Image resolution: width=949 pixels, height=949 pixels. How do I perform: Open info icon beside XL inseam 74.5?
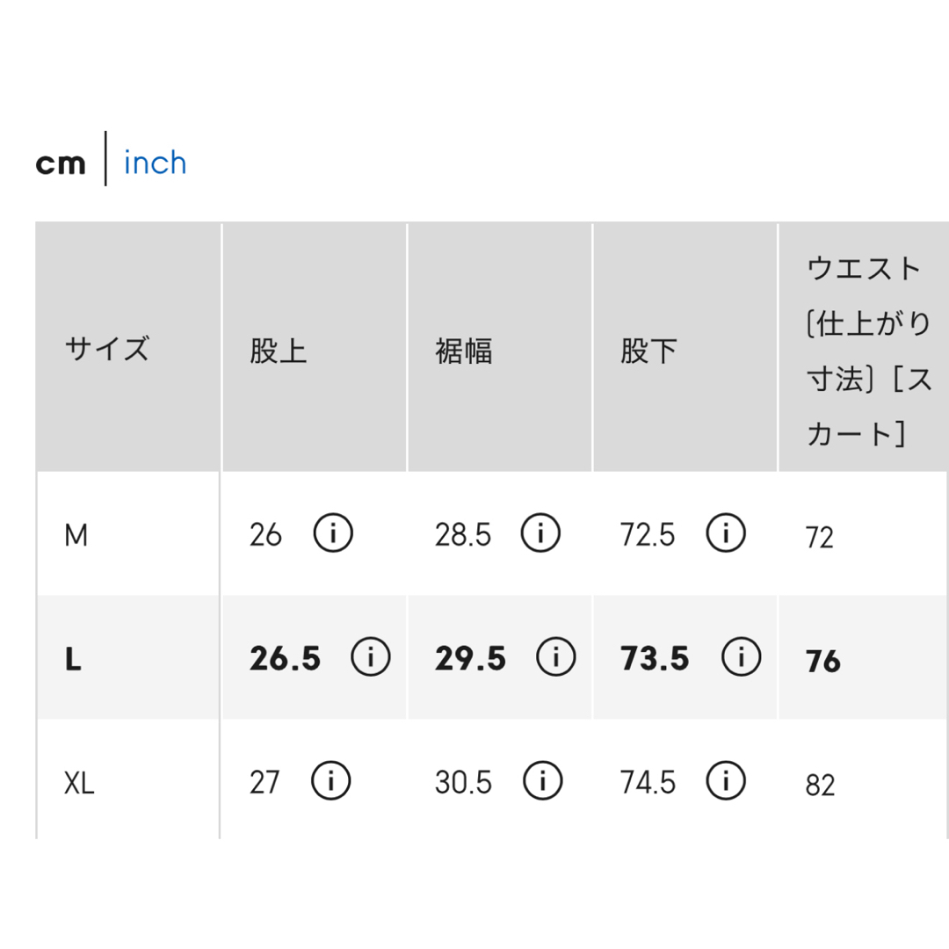point(726,781)
